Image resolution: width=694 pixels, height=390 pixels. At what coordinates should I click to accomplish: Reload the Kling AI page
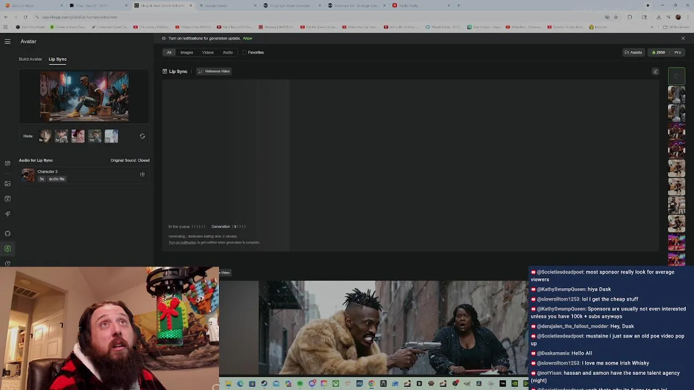click(25, 17)
